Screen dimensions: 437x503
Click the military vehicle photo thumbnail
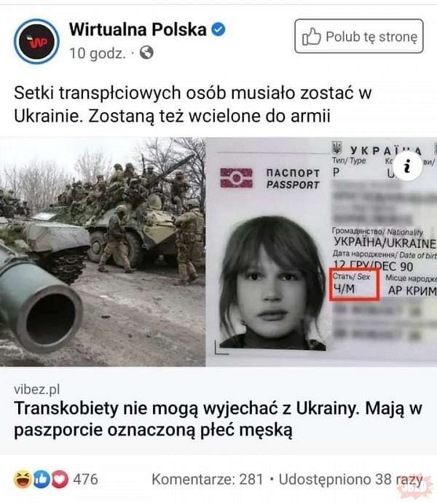click(x=103, y=252)
